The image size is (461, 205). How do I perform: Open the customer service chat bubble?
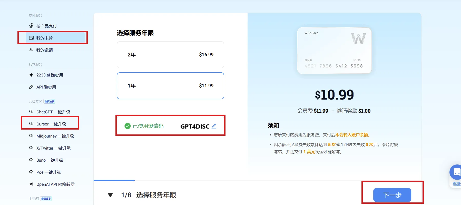click(456, 172)
